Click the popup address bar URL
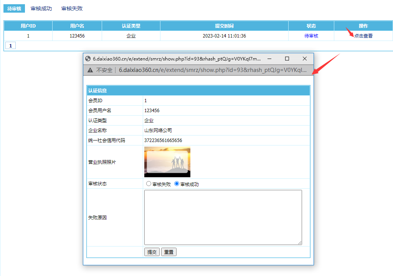This screenshot has width=393, height=276. [x=213, y=70]
